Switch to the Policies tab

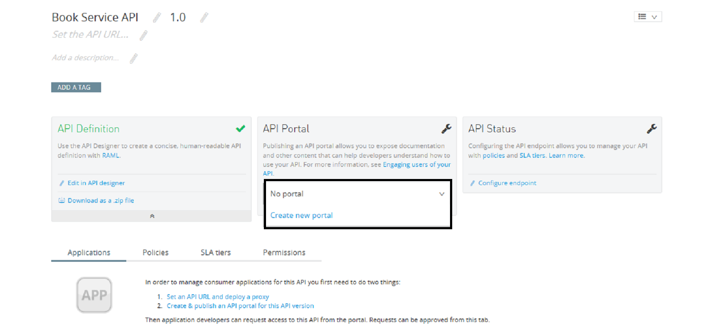[155, 253]
